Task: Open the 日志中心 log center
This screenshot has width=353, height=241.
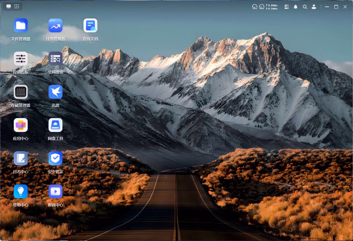Action: [x=21, y=158]
